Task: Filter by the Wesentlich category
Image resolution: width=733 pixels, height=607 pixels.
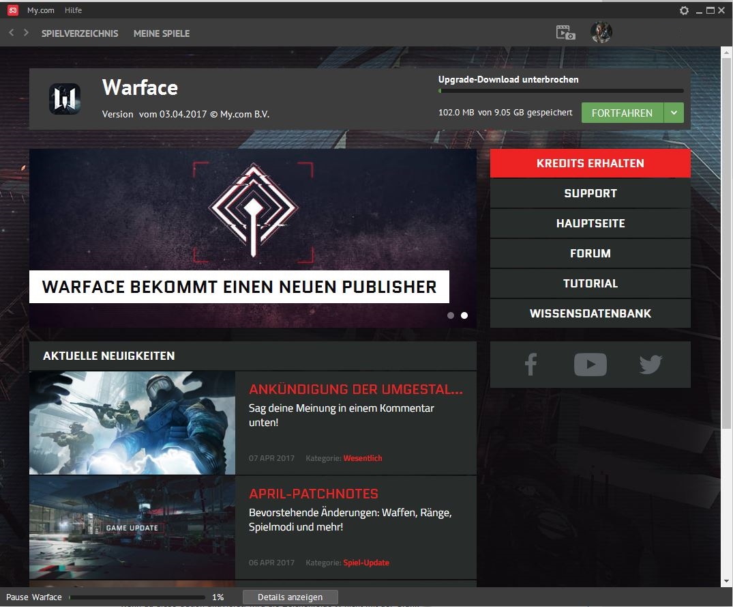Action: tap(363, 458)
